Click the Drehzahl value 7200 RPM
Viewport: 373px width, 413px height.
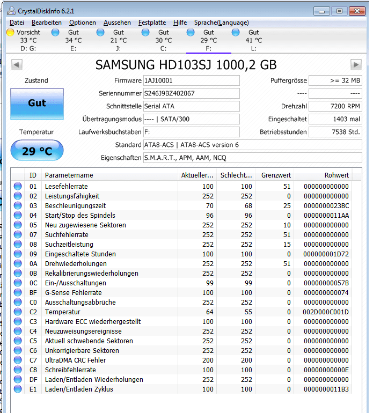coord(335,106)
